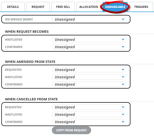Expand Waitlisted dropdown under When Request Becomes
Image resolution: width=154 pixels, height=136 pixels.
89,39
